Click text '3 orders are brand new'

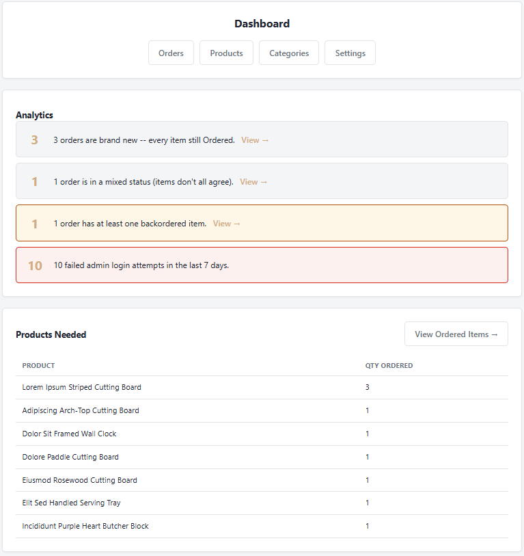pyautogui.click(x=96, y=140)
